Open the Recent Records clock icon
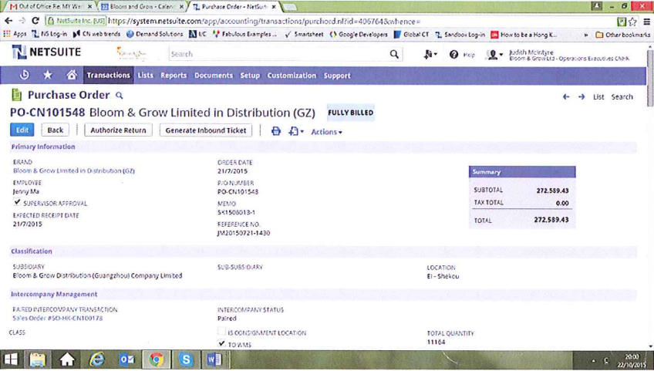Image resolution: width=654 pixels, height=371 pixels. (x=24, y=75)
